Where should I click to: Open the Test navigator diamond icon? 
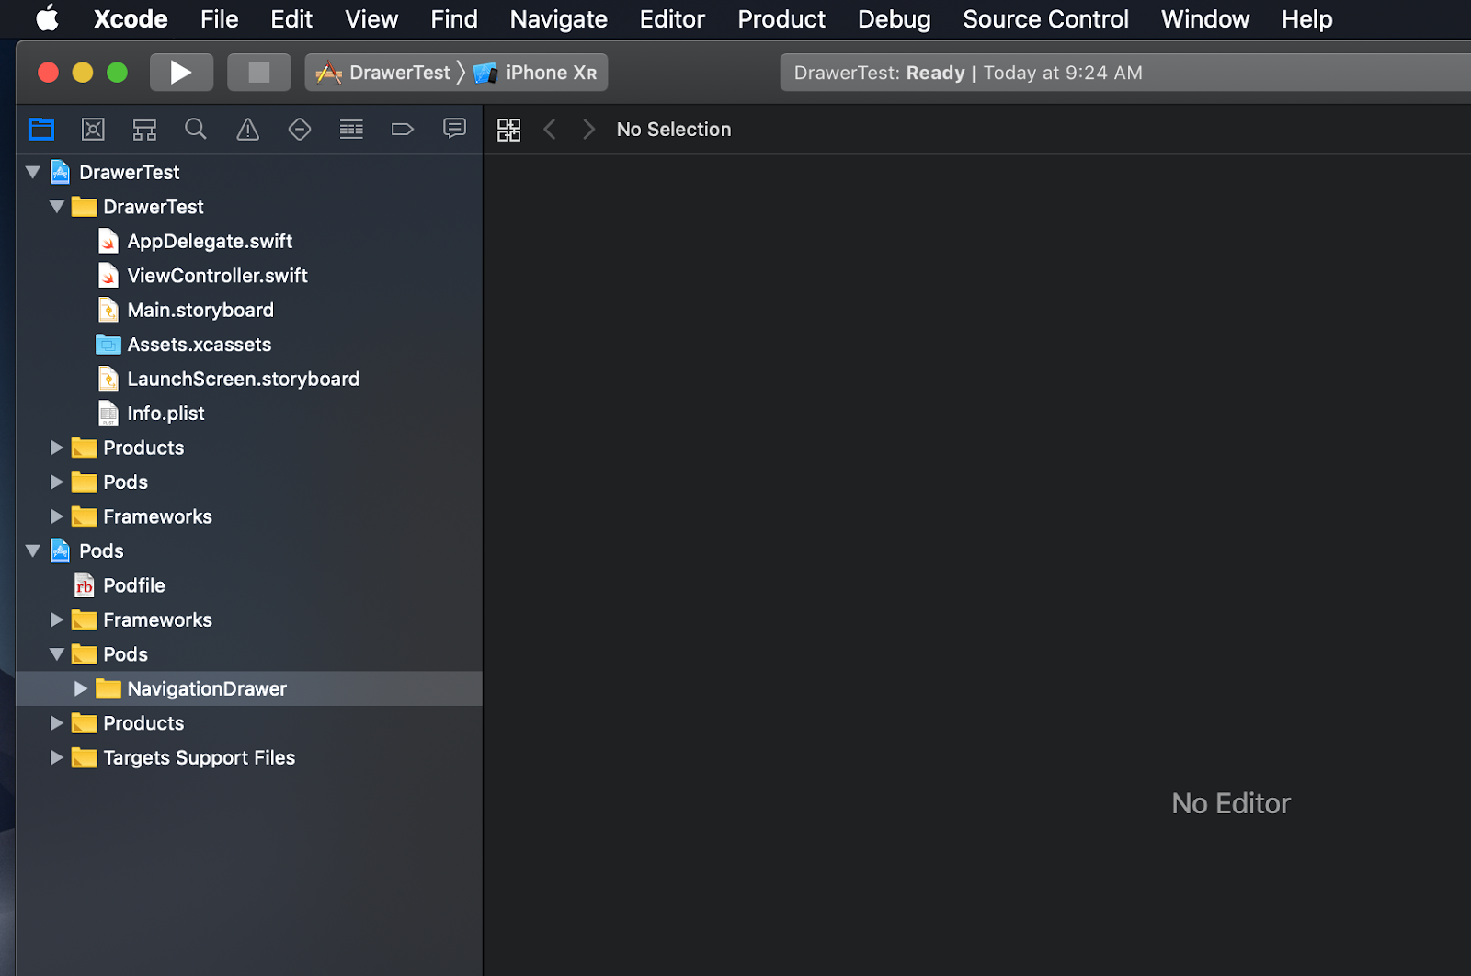(x=300, y=130)
